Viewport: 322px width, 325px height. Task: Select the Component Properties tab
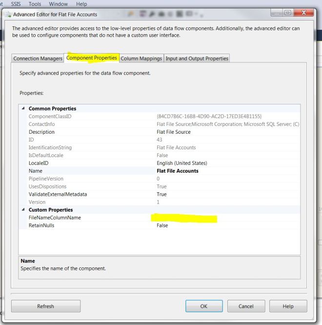point(92,58)
